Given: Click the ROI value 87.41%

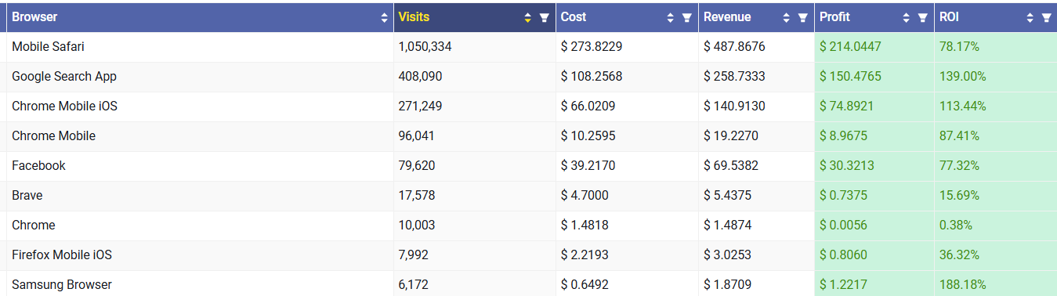Looking at the screenshot, I should (x=959, y=136).
